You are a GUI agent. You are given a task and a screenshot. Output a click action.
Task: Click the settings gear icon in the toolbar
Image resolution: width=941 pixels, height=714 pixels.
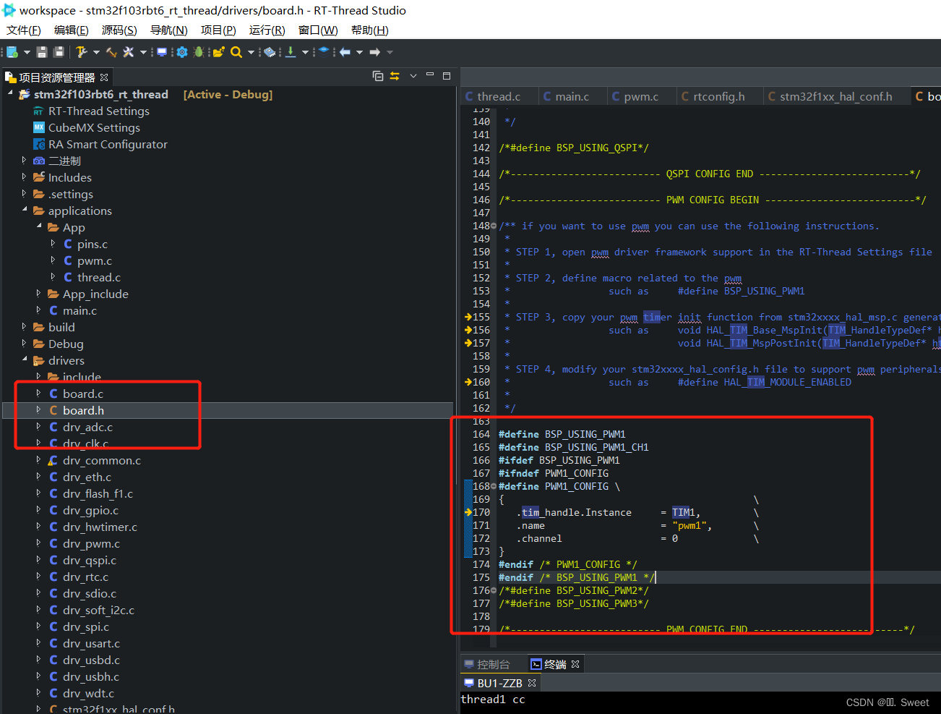(x=182, y=51)
